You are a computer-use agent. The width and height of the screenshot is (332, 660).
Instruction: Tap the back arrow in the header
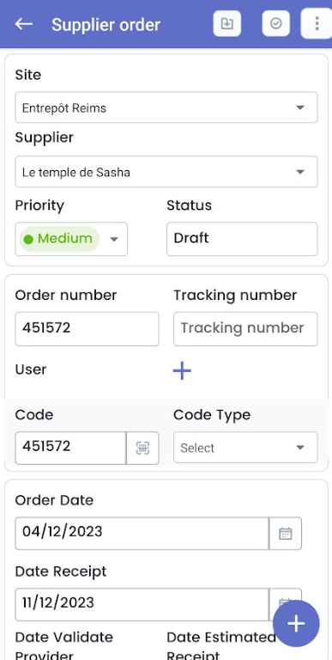24,24
